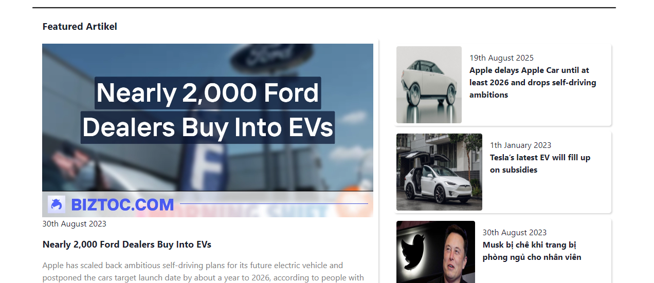Open the Apple Car concept thumbnail

click(x=429, y=85)
